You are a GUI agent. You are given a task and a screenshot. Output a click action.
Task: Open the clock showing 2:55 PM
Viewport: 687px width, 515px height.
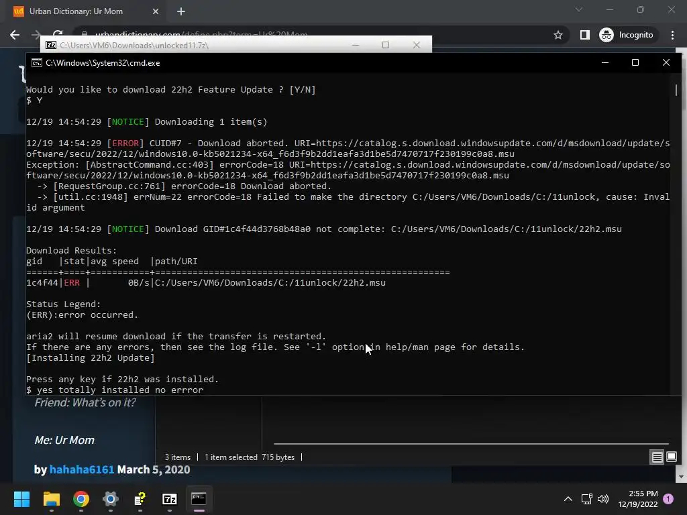click(638, 499)
